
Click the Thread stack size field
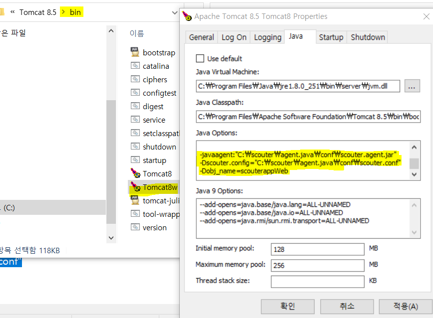pos(318,282)
